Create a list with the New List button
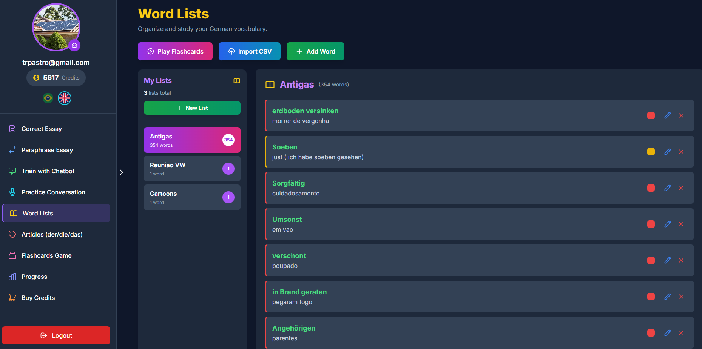 tap(192, 108)
